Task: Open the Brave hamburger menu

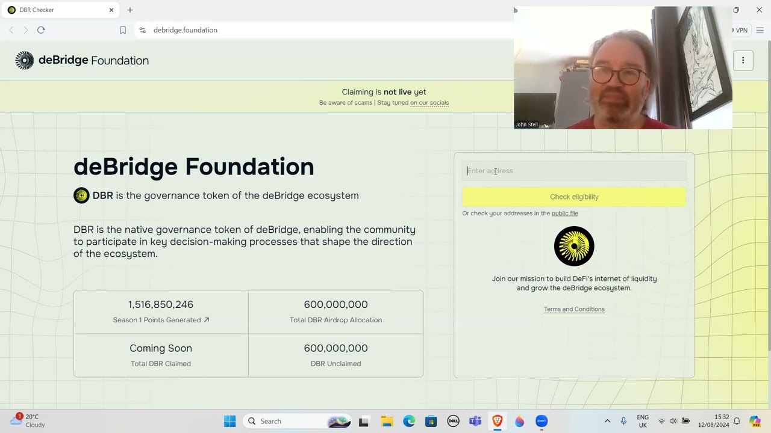Action: 760,30
